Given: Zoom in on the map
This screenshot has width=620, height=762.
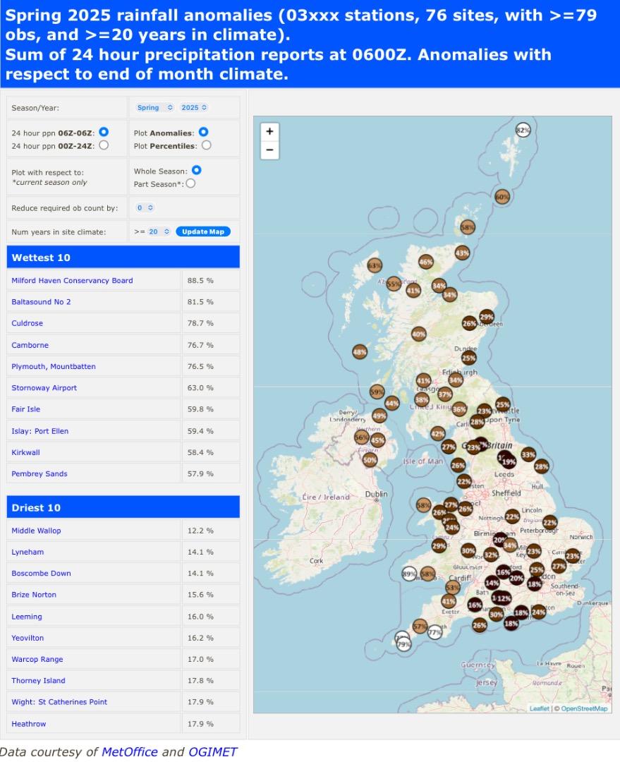Looking at the screenshot, I should click(269, 131).
